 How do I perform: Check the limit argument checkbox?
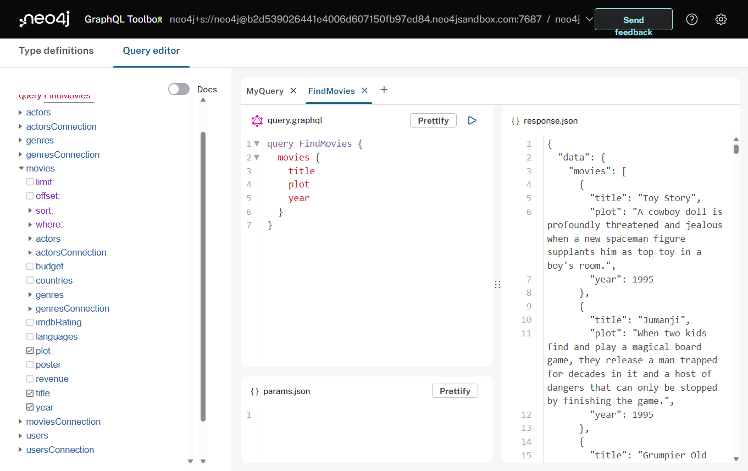[30, 182]
